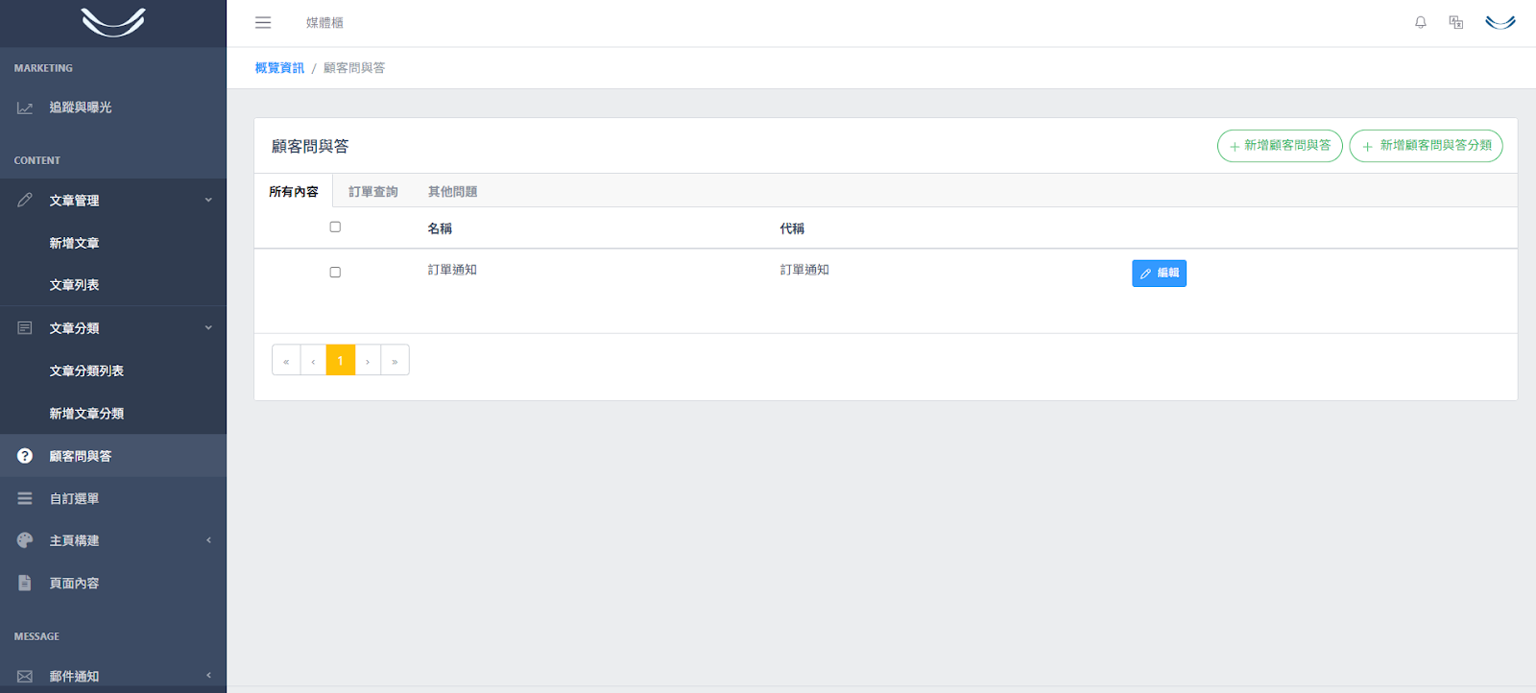Click the question mark icon for 顧客問與答

click(x=25, y=456)
